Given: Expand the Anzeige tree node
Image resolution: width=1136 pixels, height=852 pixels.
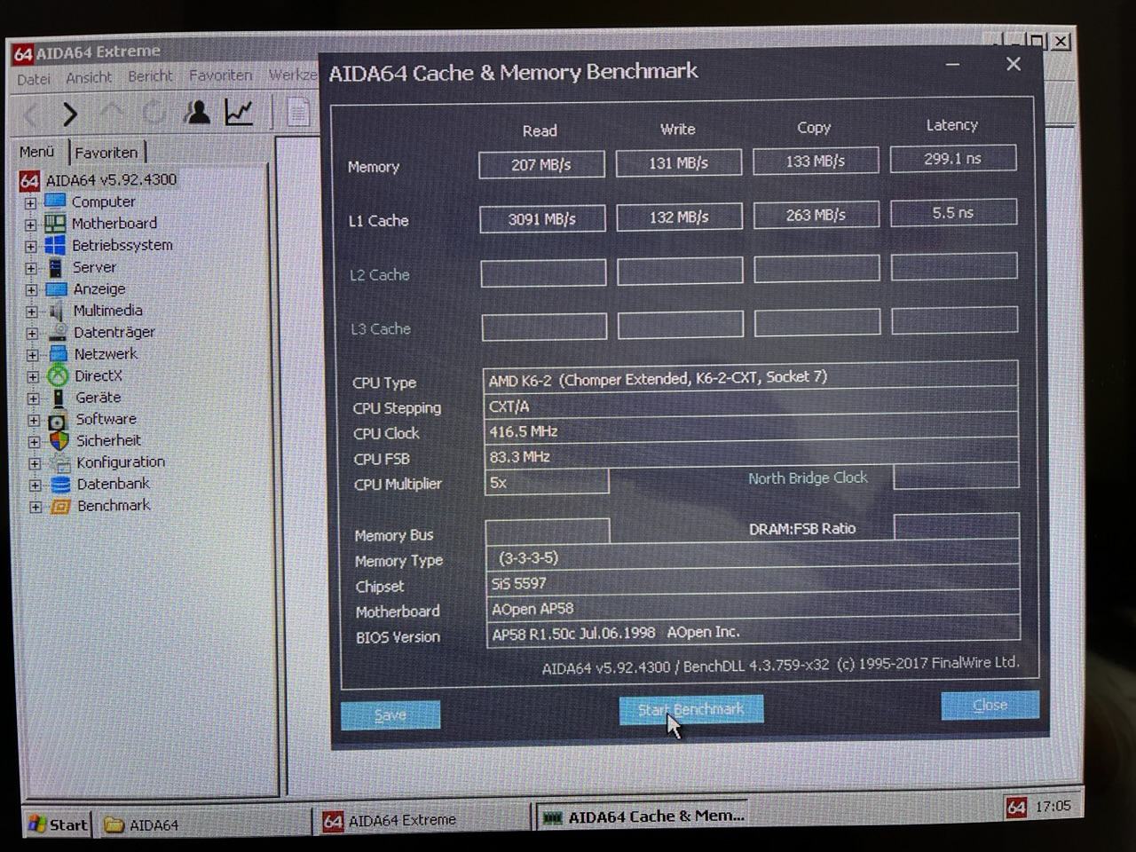Looking at the screenshot, I should pyautogui.click(x=31, y=290).
